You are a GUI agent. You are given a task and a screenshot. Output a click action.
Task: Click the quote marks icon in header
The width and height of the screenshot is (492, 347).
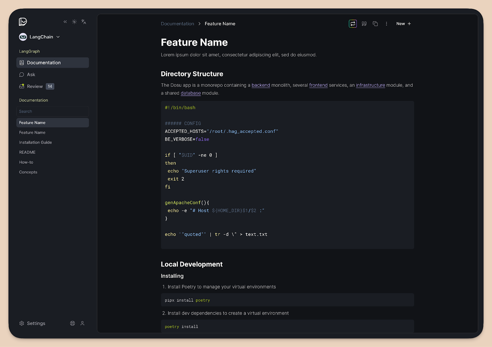[364, 24]
